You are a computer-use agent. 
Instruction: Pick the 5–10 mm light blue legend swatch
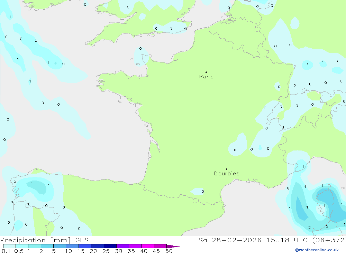pyautogui.click(x=60, y=246)
